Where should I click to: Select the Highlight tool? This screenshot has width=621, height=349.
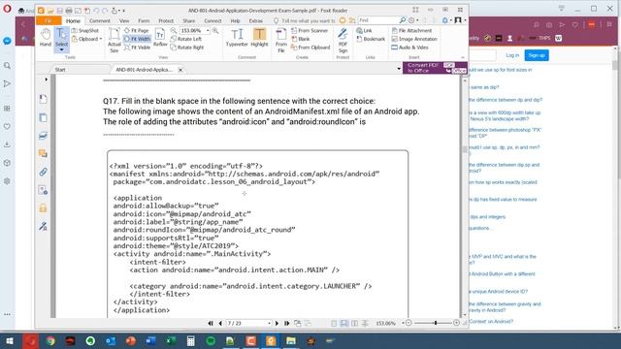point(259,38)
